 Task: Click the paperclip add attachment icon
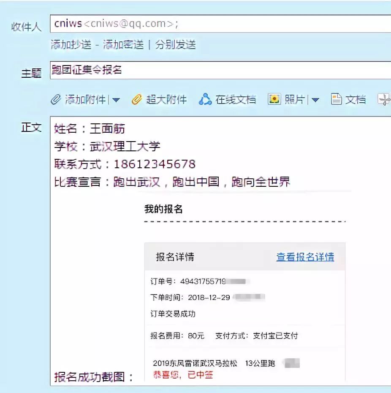click(x=56, y=99)
